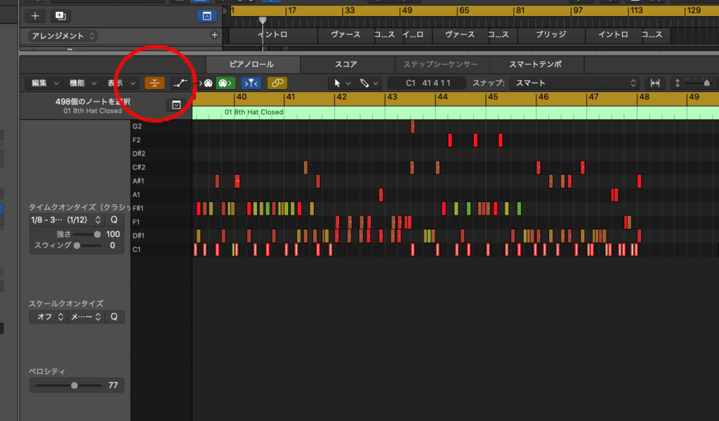
Task: Open the 編集 menu
Action: click(44, 83)
